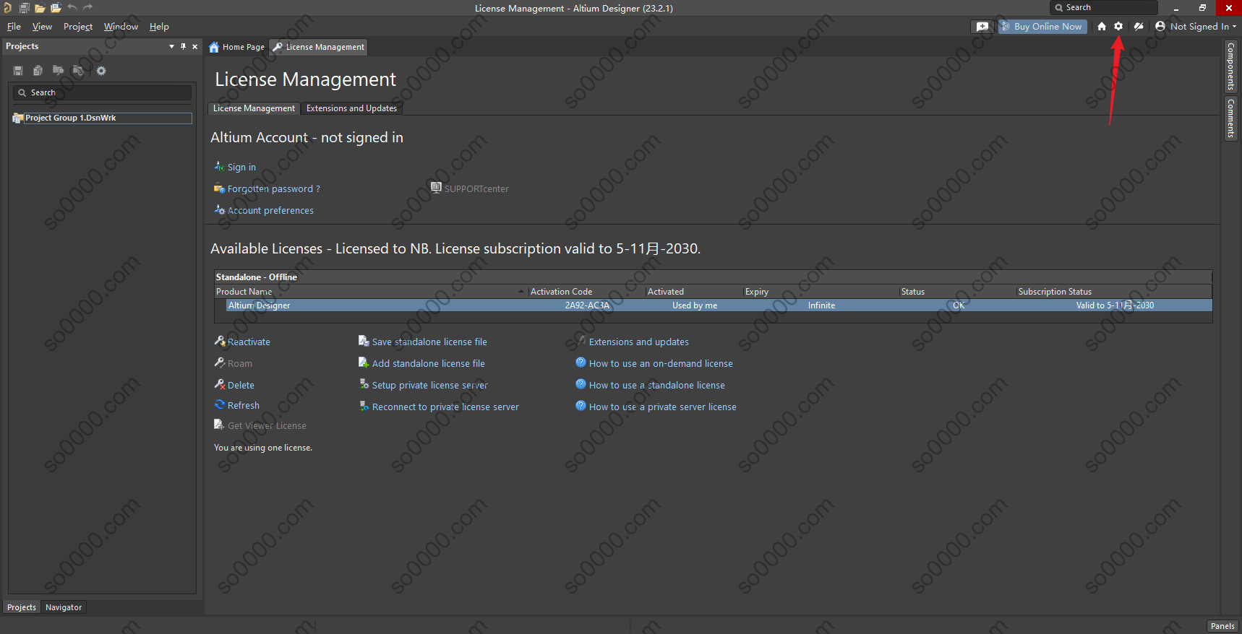Click Reconnect to private license server
The image size is (1242, 634).
click(445, 407)
